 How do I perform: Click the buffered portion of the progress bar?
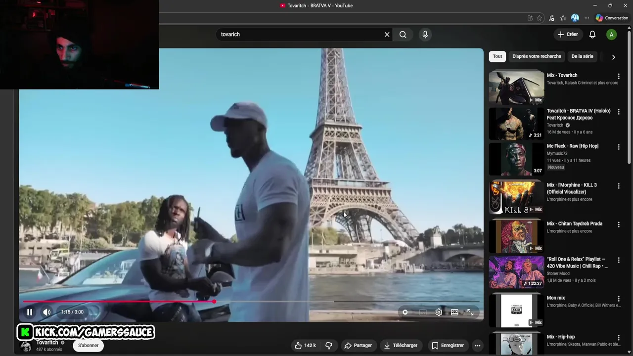pos(274,301)
